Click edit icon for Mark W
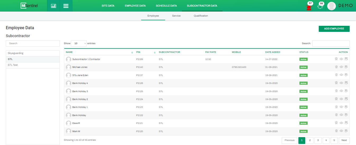Viewport: 356px width, 145px height. pyautogui.click(x=346, y=131)
